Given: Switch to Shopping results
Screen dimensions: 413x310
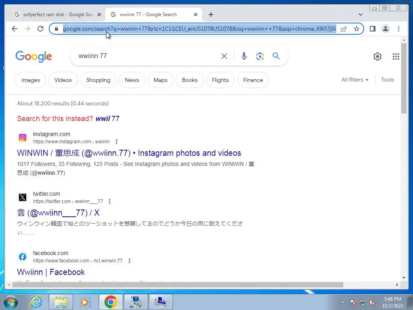Looking at the screenshot, I should [x=98, y=80].
